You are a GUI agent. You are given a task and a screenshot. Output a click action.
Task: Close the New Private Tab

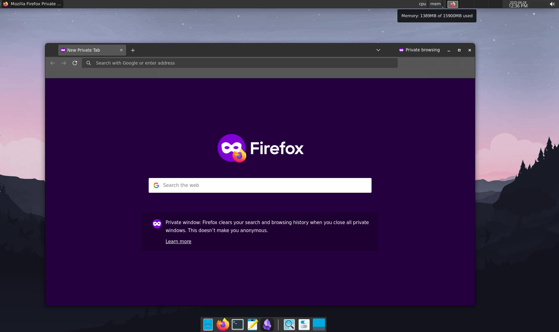tap(121, 50)
